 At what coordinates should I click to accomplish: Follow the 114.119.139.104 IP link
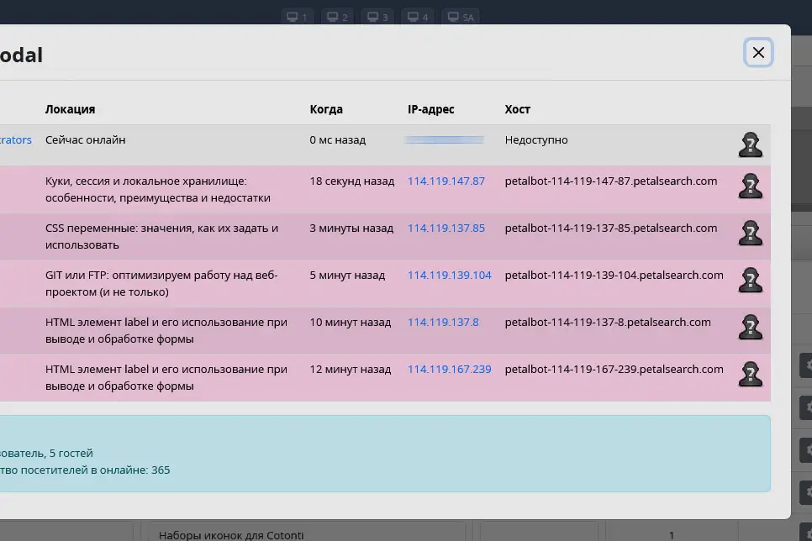[x=449, y=275]
